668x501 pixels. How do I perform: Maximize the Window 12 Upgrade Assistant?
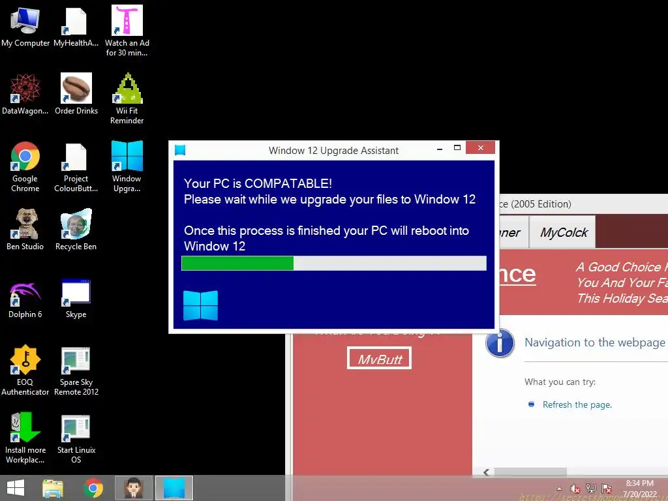[457, 148]
